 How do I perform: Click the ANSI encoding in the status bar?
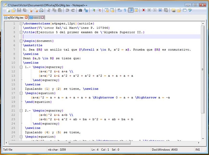[x=174, y=150]
